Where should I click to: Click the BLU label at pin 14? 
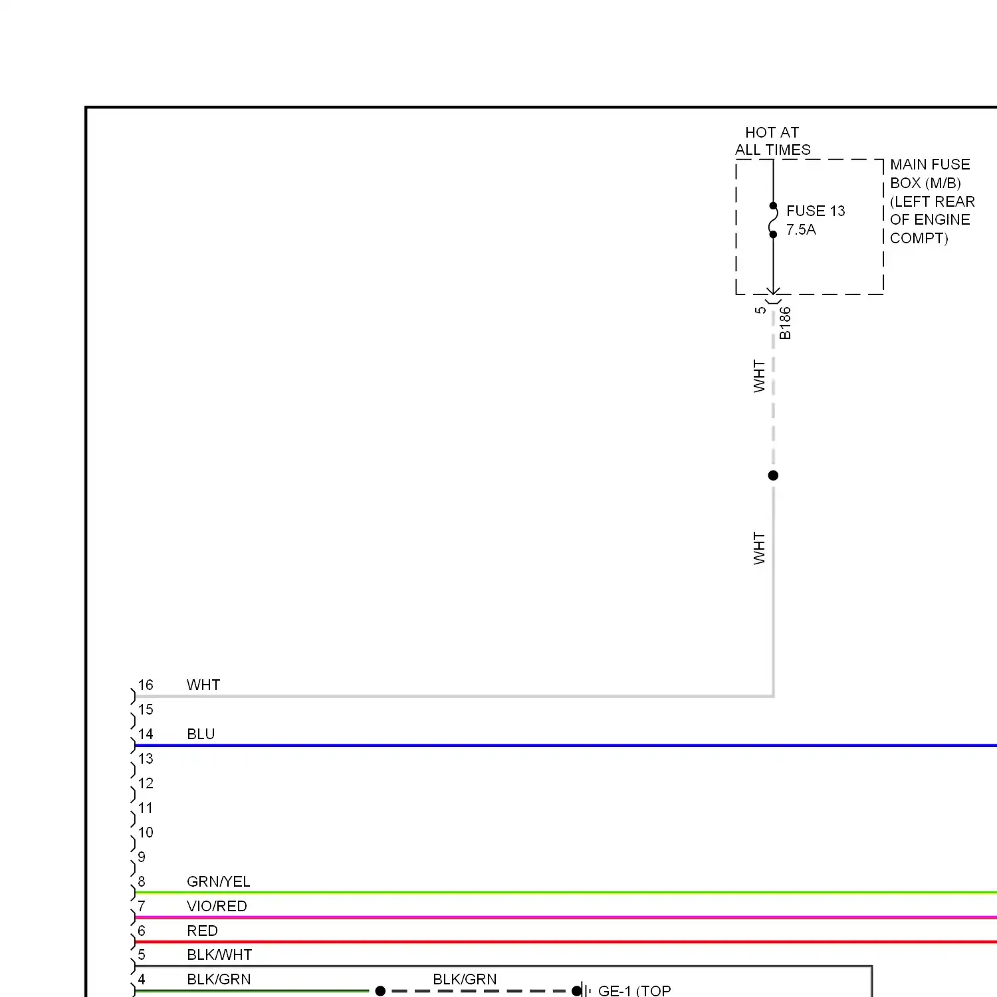click(x=201, y=734)
